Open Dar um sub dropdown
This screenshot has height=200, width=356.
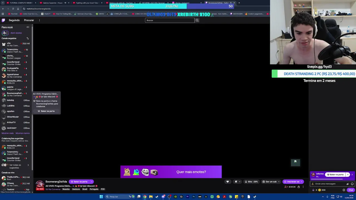pyautogui.click(x=271, y=182)
